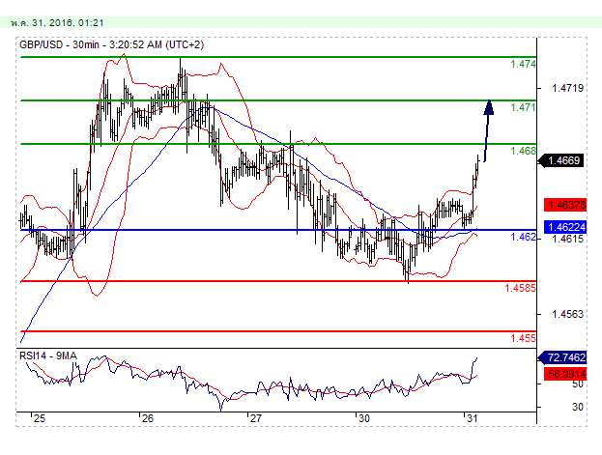Click the red 1.455 support label
Image resolution: width=602 pixels, height=455 pixels.
523,338
